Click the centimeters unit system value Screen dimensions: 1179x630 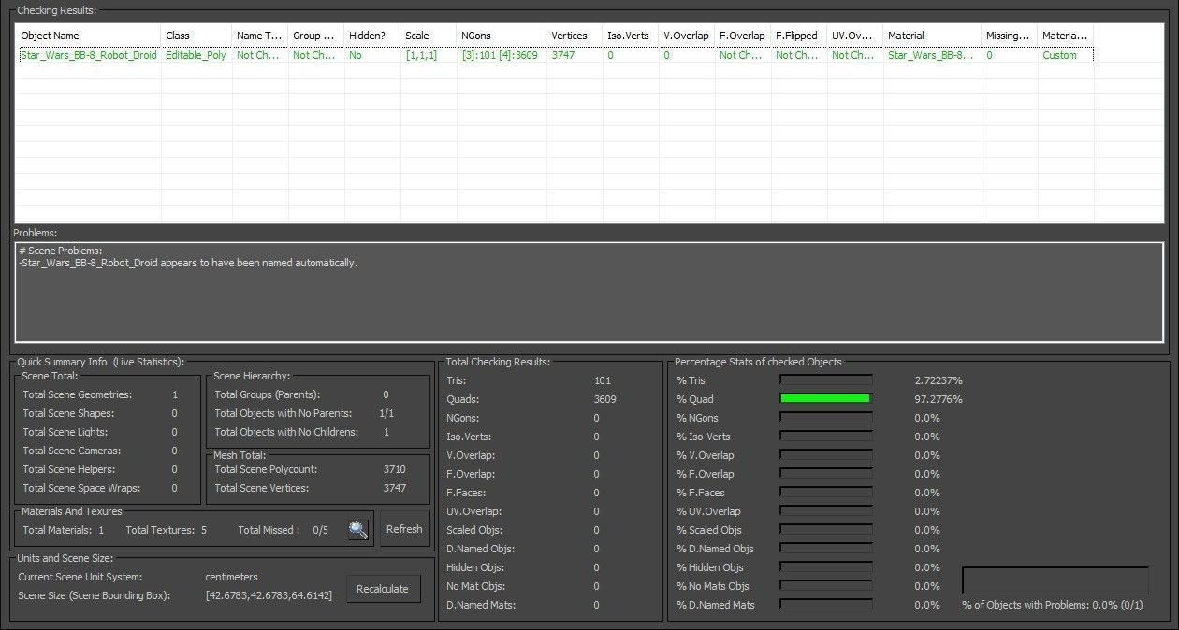pyautogui.click(x=231, y=577)
